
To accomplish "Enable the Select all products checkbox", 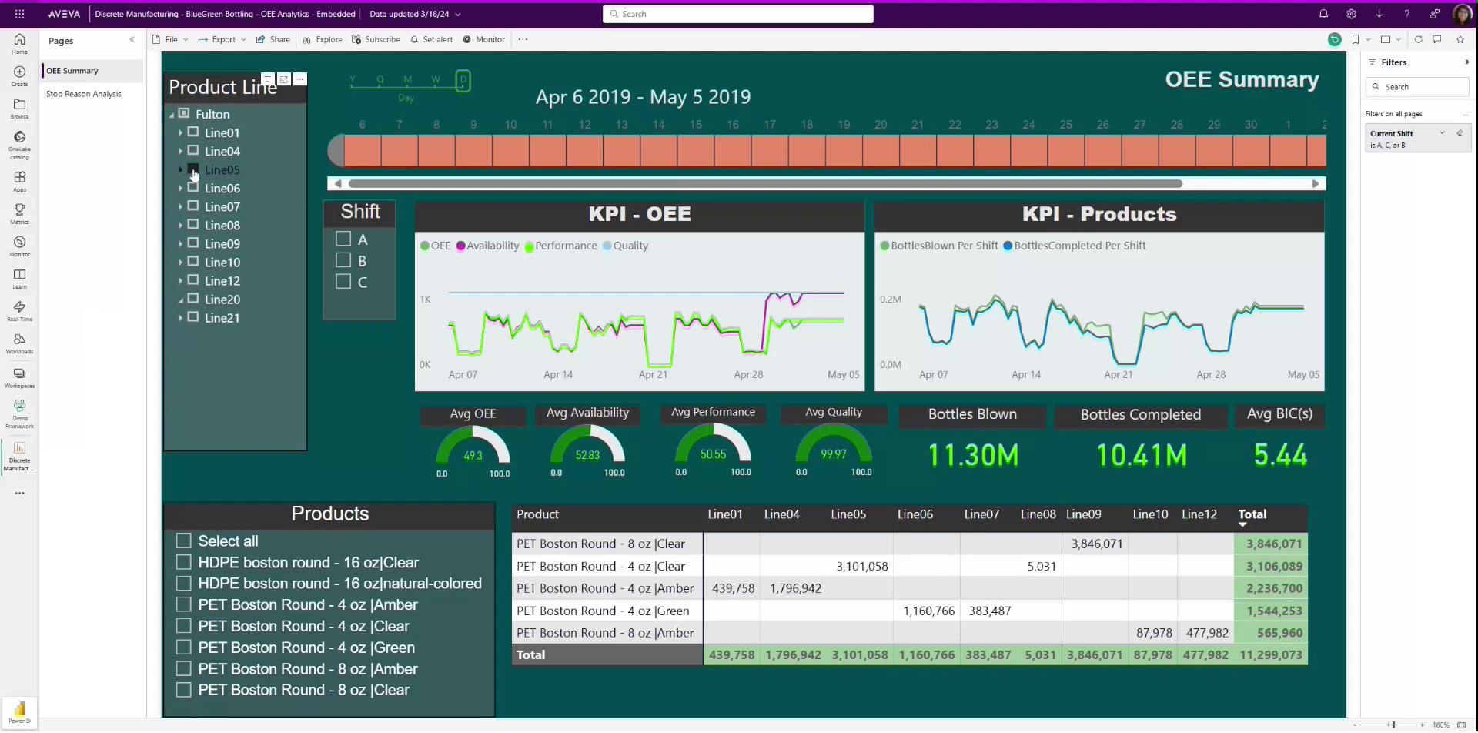I will coord(184,541).
